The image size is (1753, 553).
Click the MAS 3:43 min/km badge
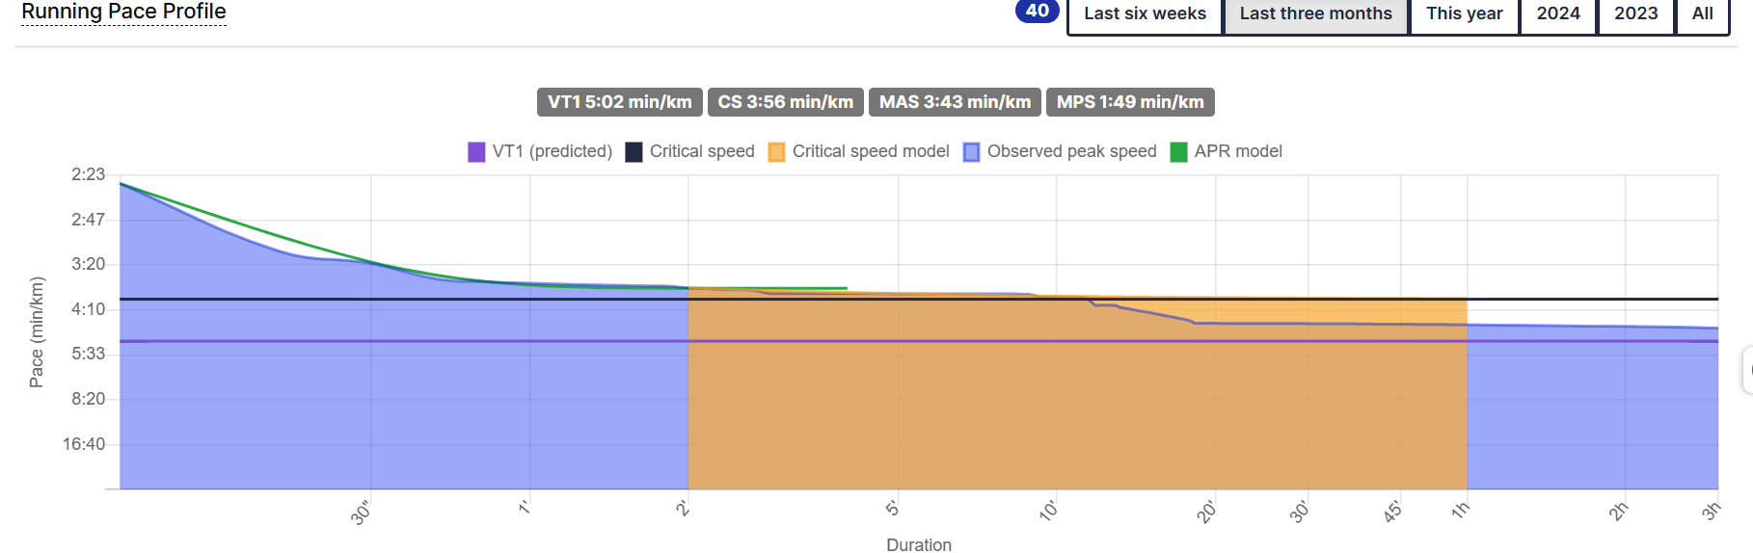coord(955,102)
